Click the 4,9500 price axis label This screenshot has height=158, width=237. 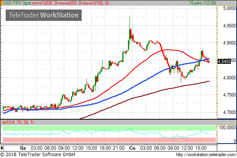(229, 26)
